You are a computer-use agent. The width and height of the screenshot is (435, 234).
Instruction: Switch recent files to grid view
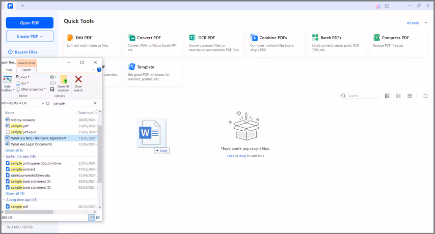pyautogui.click(x=398, y=96)
